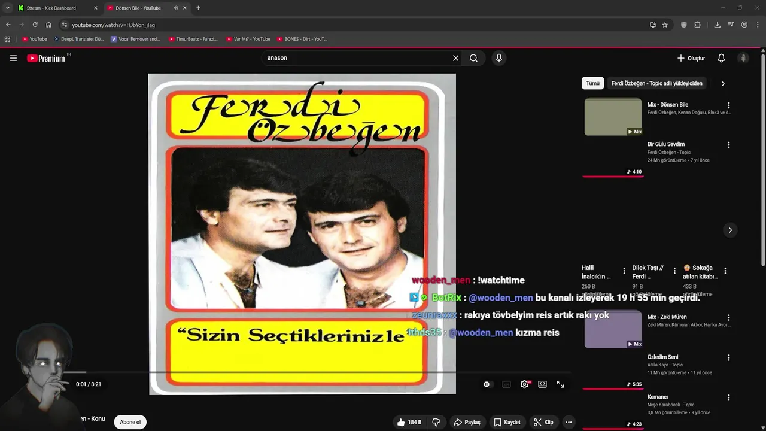
Task: Save the video with Kaydet button
Action: (507, 422)
